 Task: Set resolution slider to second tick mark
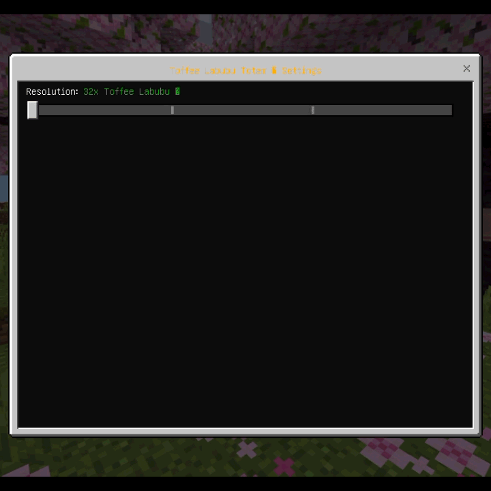click(173, 110)
